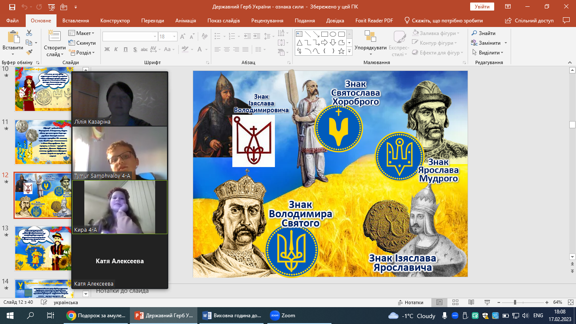576x324 pixels.
Task: Switch to Slide Sorter view
Action: click(455, 302)
